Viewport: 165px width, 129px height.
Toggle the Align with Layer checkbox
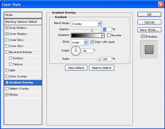(92, 42)
